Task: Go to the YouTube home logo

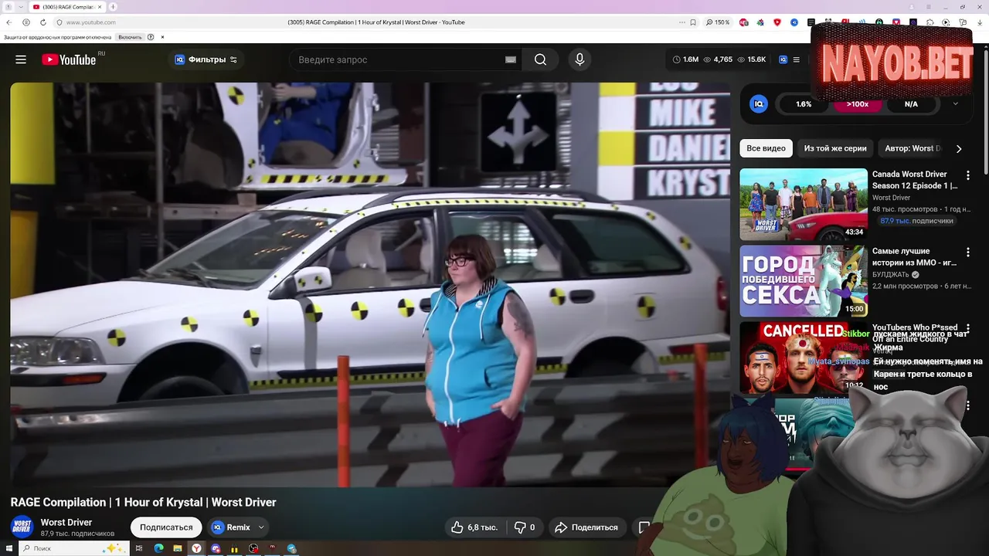Action: pos(69,59)
